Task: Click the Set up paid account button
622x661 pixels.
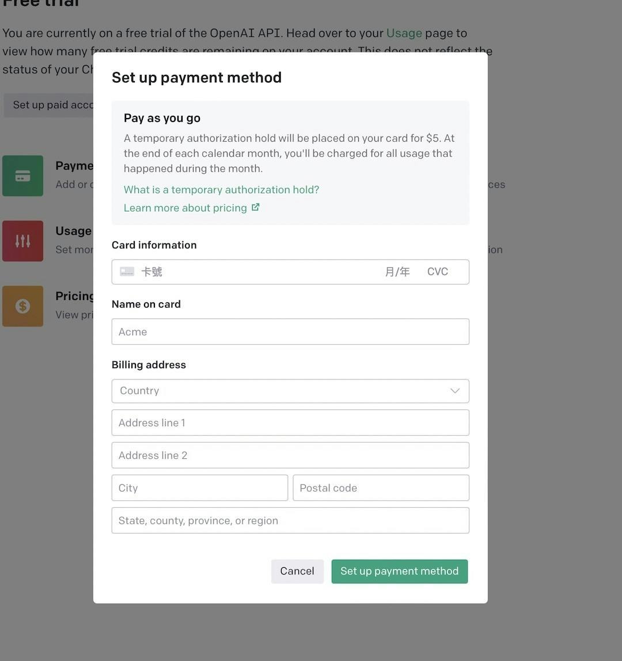Action: pos(50,105)
